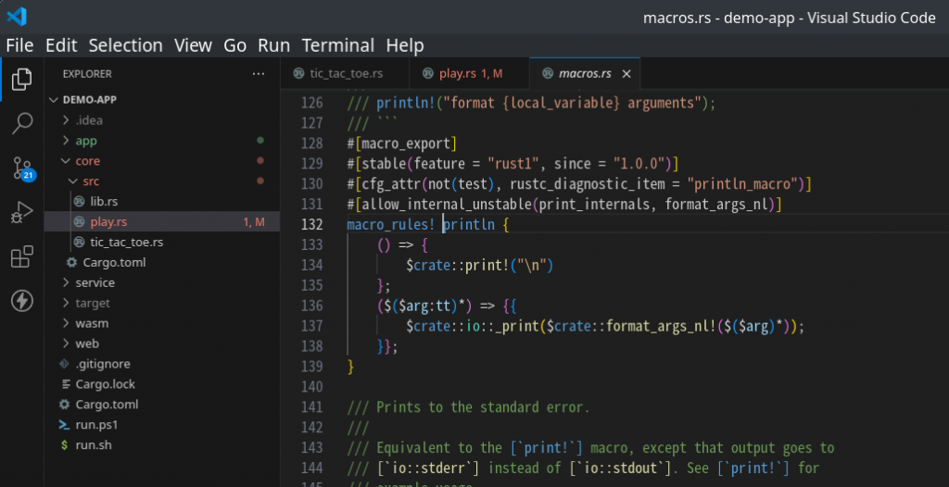Image resolution: width=949 pixels, height=487 pixels.
Task: Click the macro_rules! keyword on line 132
Action: (x=390, y=224)
